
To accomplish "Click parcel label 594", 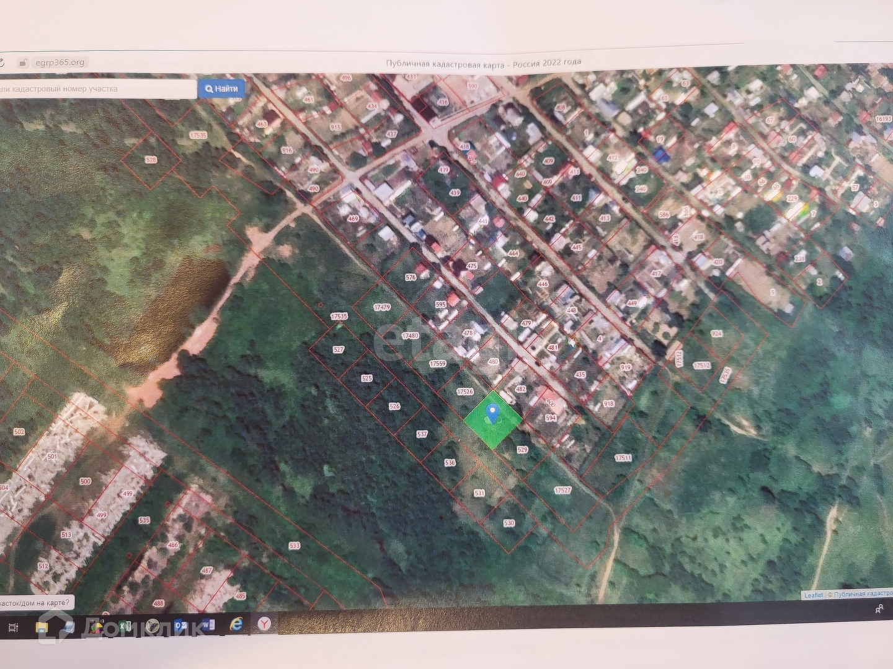I will click(x=551, y=418).
